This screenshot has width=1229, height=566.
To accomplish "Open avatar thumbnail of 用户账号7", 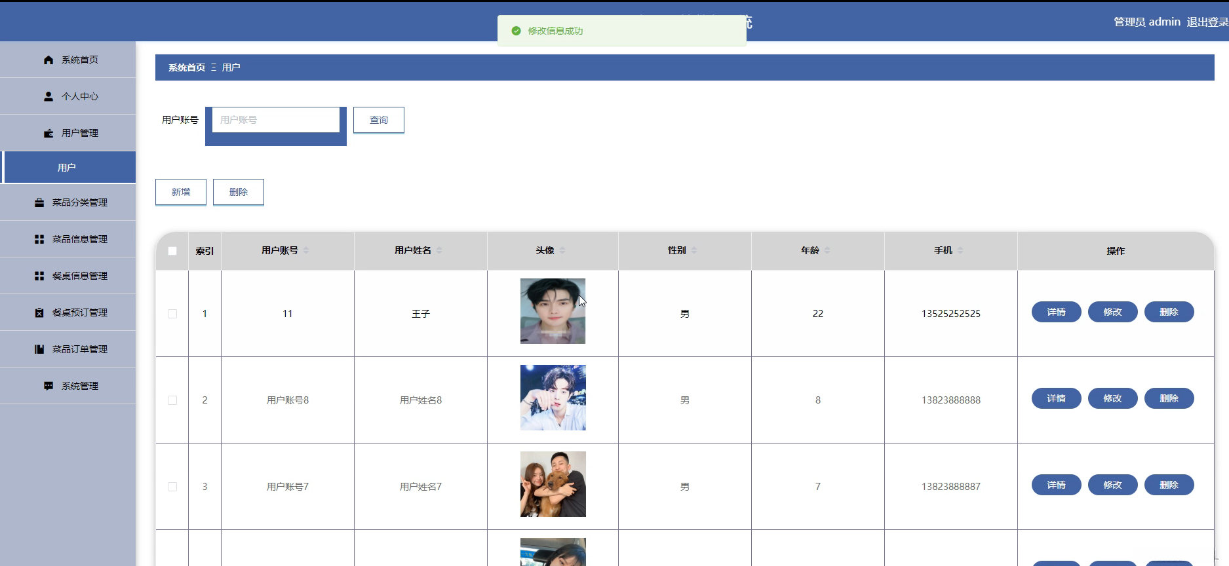I will point(553,484).
